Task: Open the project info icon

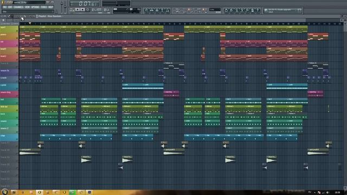Action: tap(253, 10)
